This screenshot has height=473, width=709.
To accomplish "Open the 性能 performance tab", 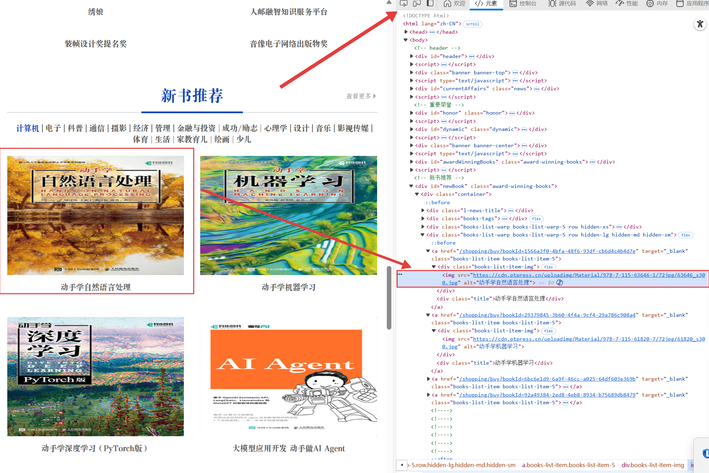I will [x=627, y=3].
